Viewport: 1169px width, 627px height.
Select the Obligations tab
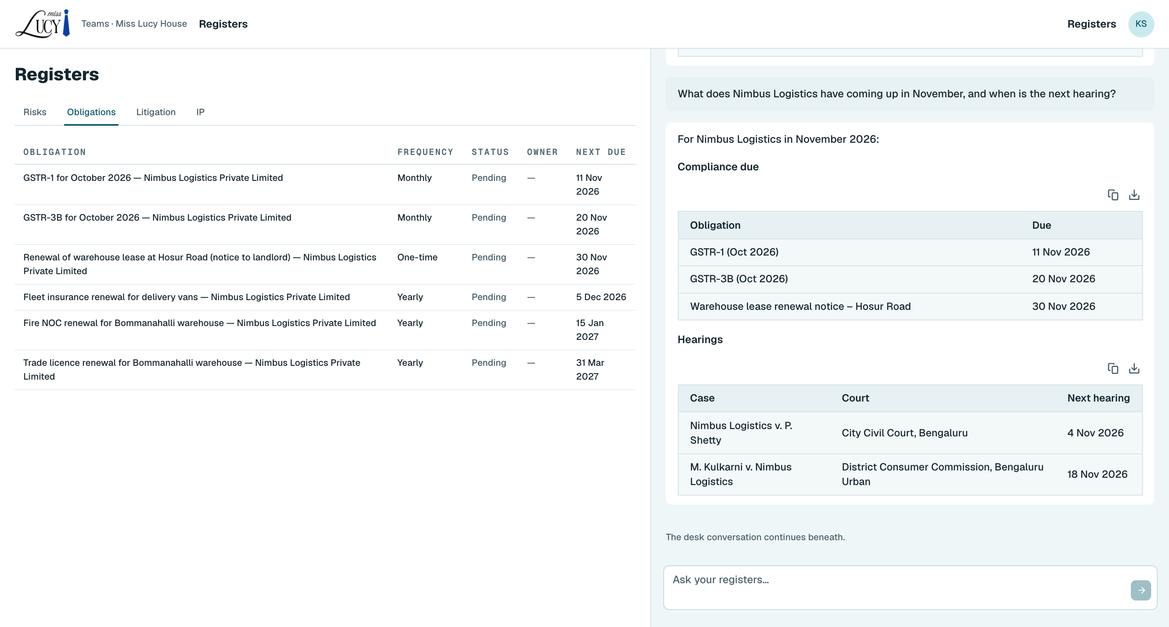(x=91, y=112)
